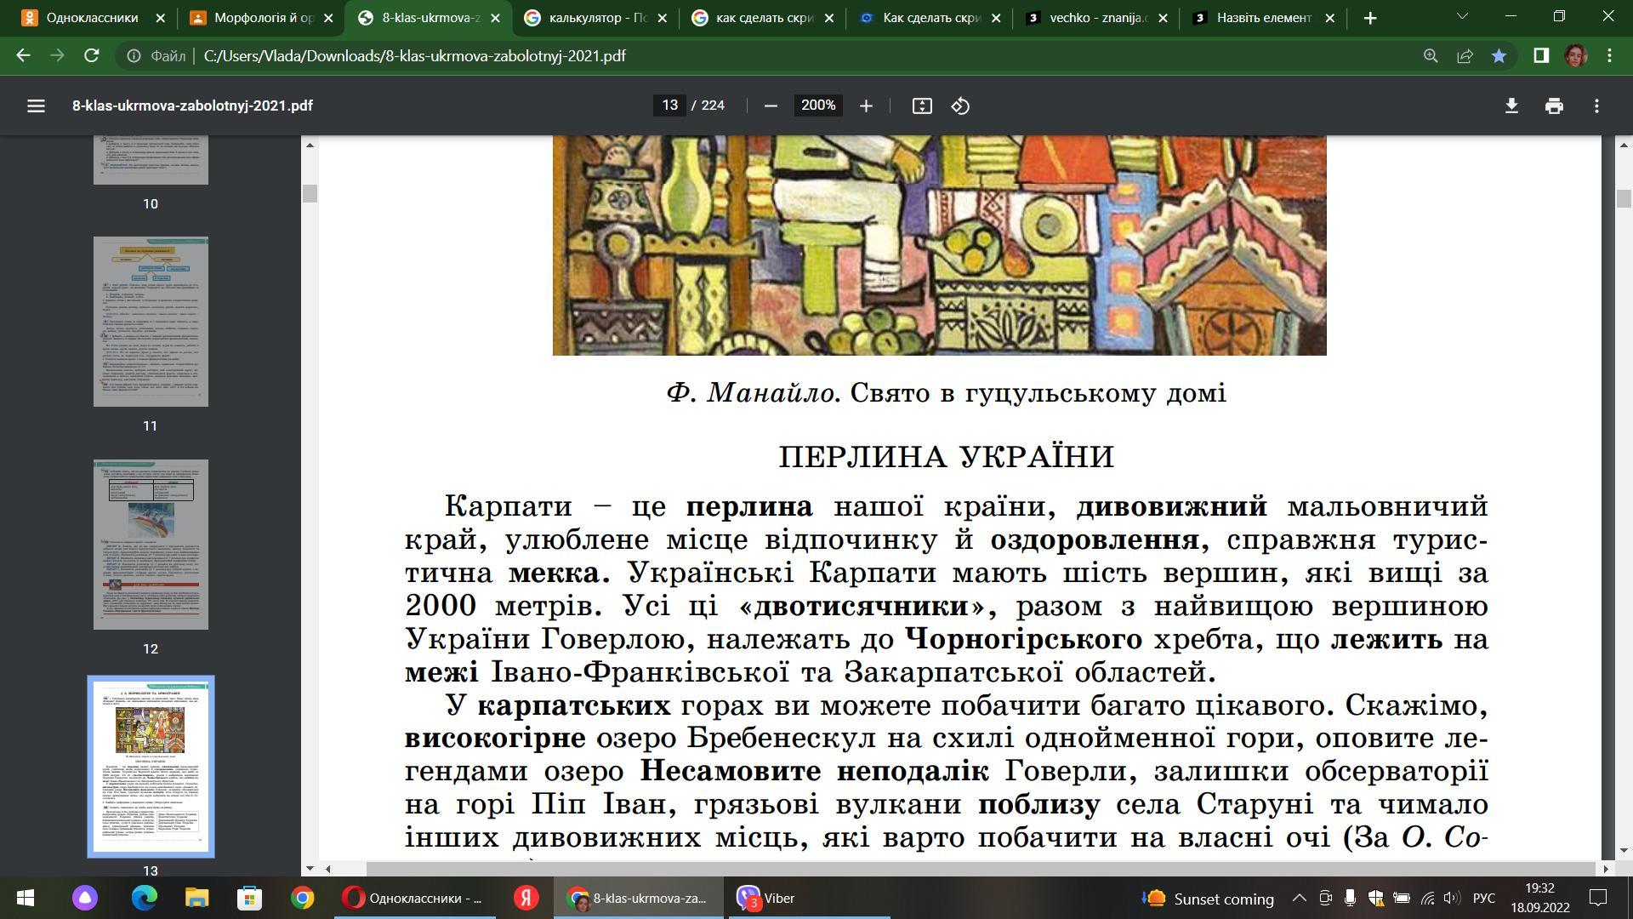Image resolution: width=1633 pixels, height=919 pixels.
Task: Click the zoom in plus button
Action: click(866, 106)
